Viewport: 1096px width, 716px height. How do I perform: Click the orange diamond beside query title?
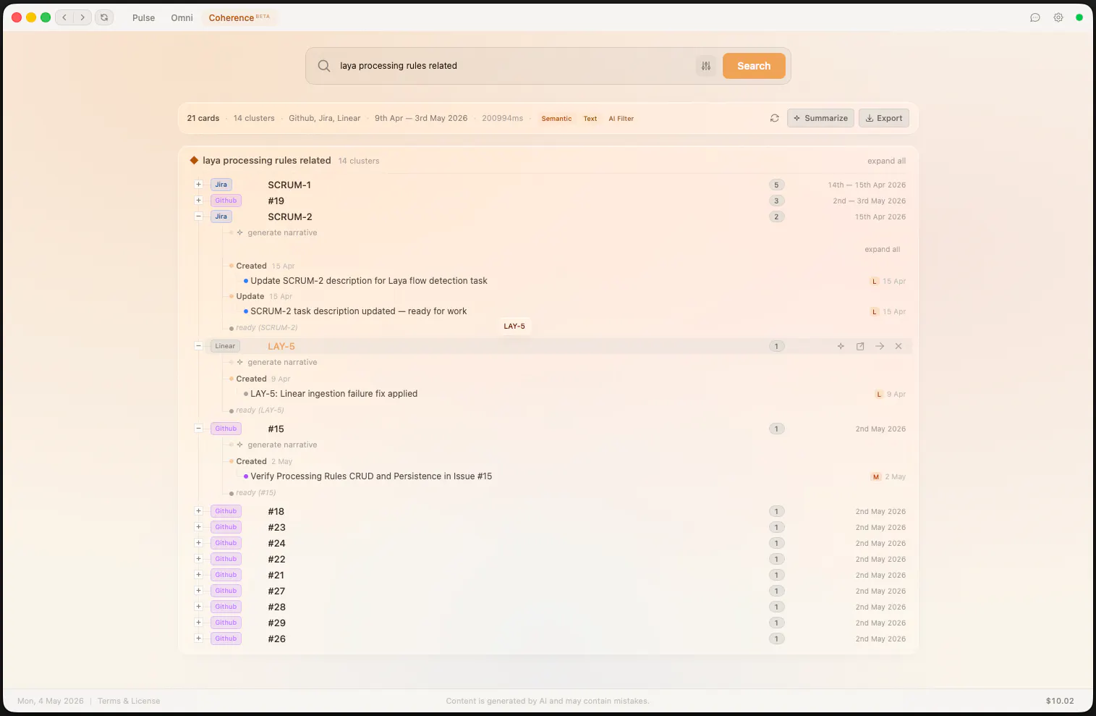tap(194, 160)
